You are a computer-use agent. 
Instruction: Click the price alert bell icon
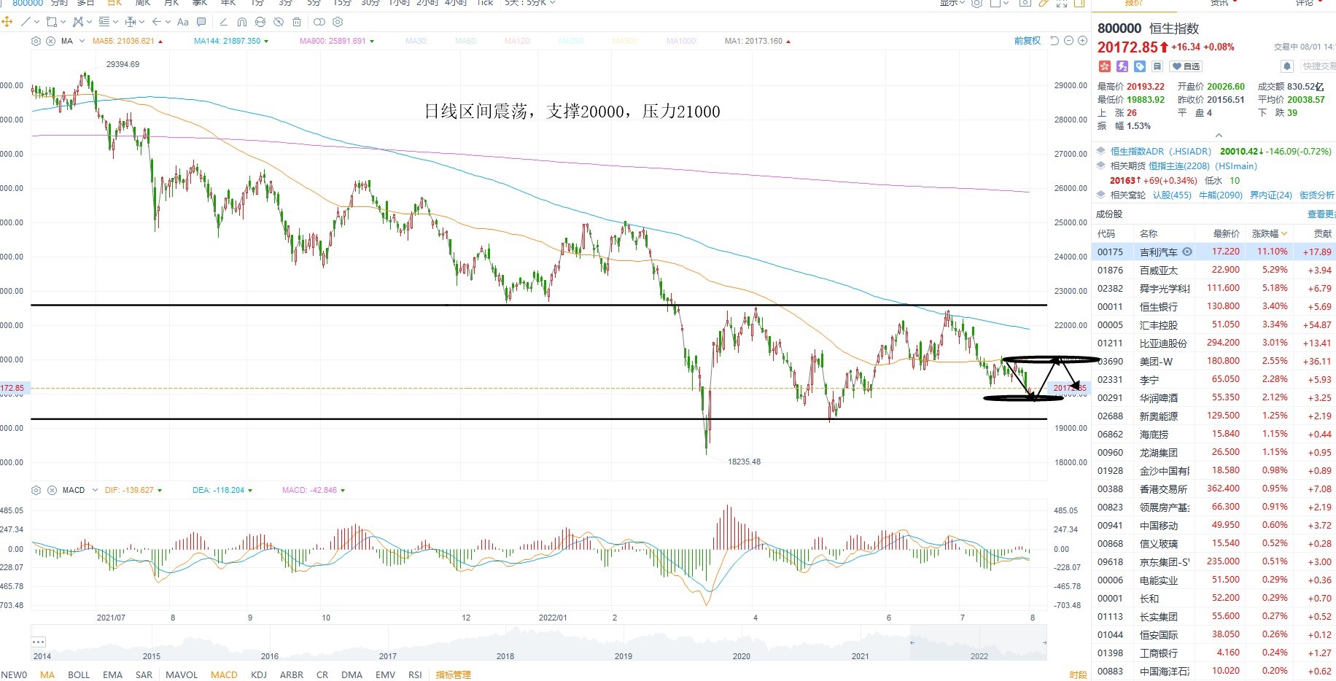[x=1287, y=66]
